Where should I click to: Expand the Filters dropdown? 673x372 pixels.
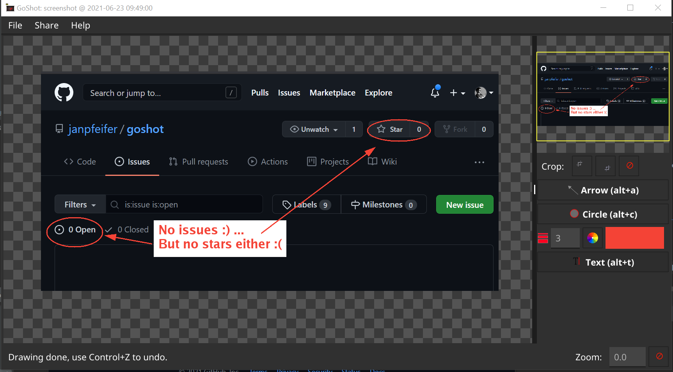(x=80, y=204)
